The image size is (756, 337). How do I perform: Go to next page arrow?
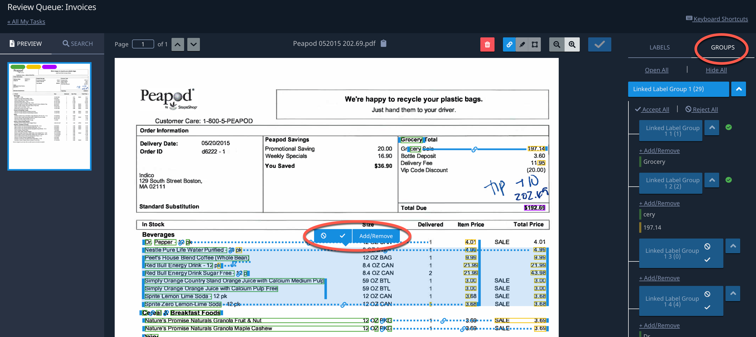(x=193, y=45)
